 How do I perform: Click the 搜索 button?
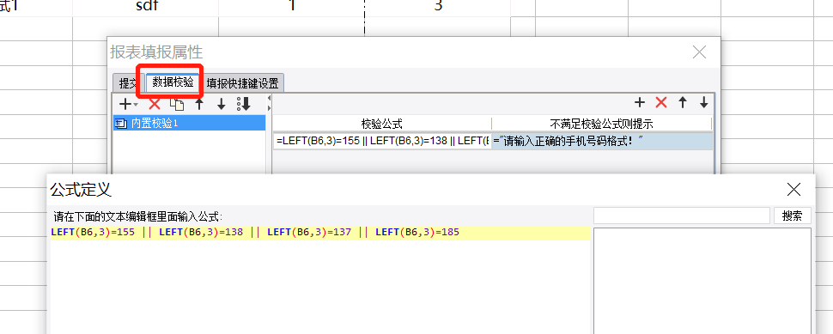coord(792,216)
